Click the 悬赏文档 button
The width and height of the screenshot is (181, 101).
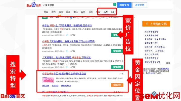pos(140,5)
